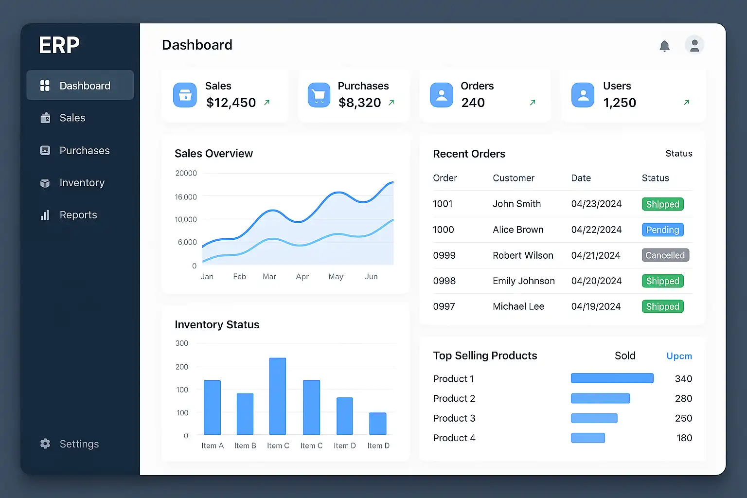Click the Item A bar in Inventory Status

click(212, 408)
